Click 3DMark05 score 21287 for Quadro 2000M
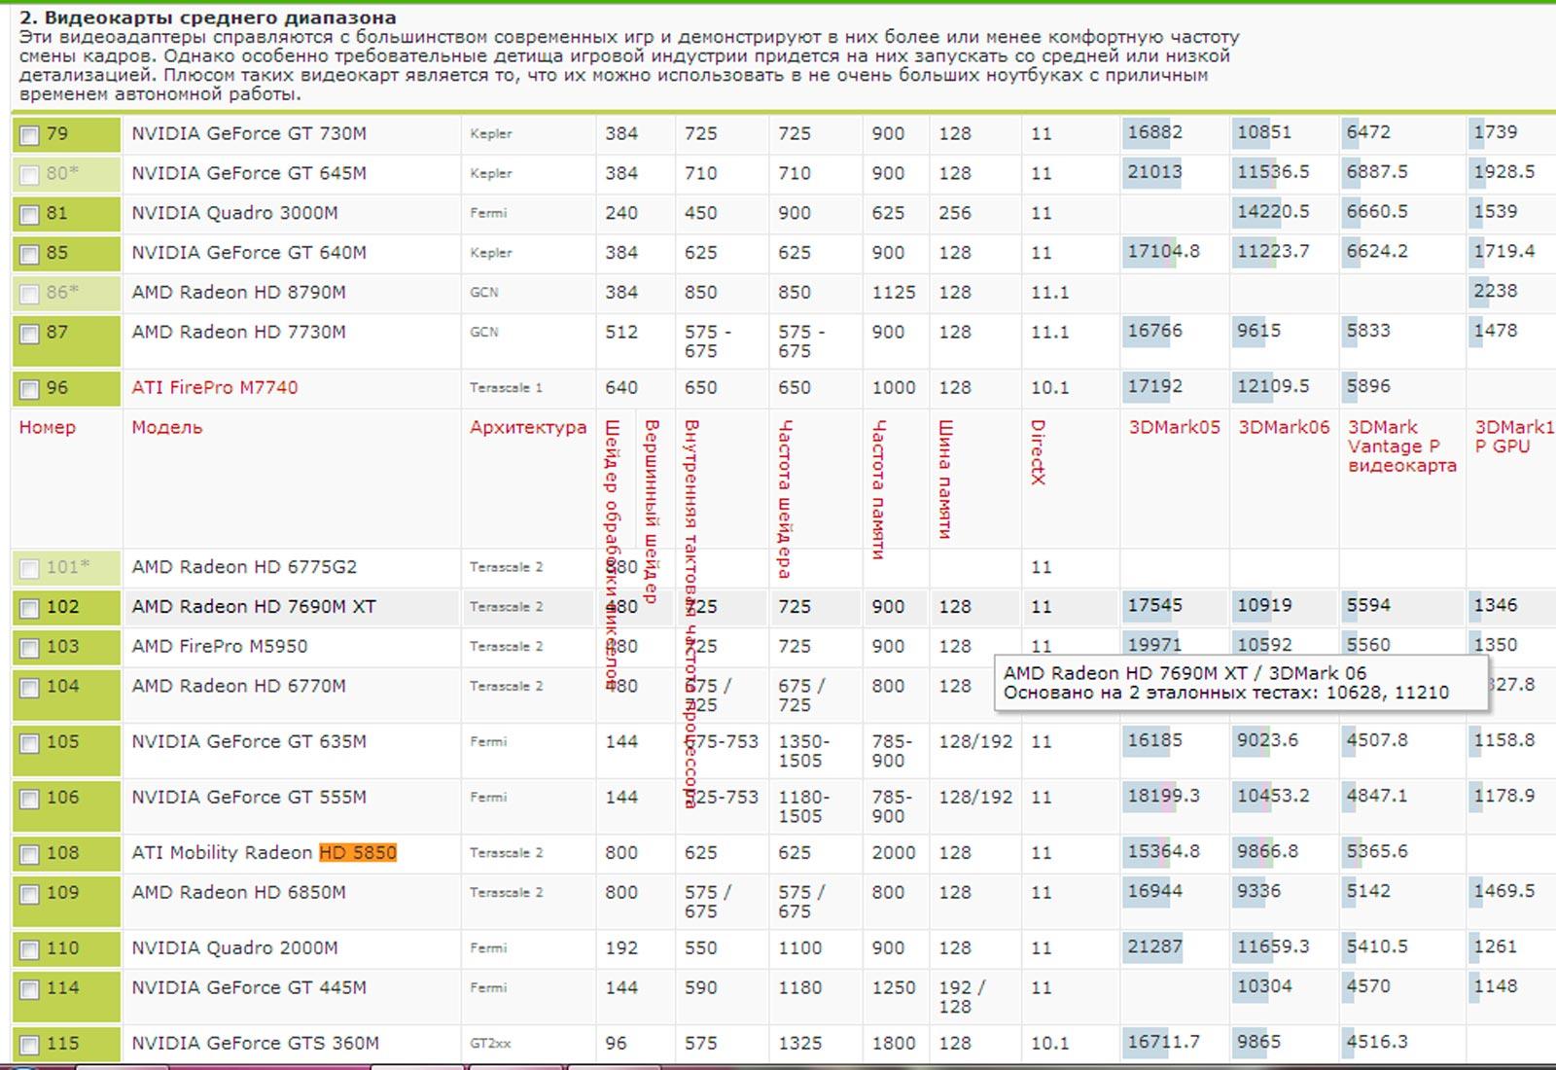This screenshot has width=1556, height=1070. click(x=1154, y=946)
